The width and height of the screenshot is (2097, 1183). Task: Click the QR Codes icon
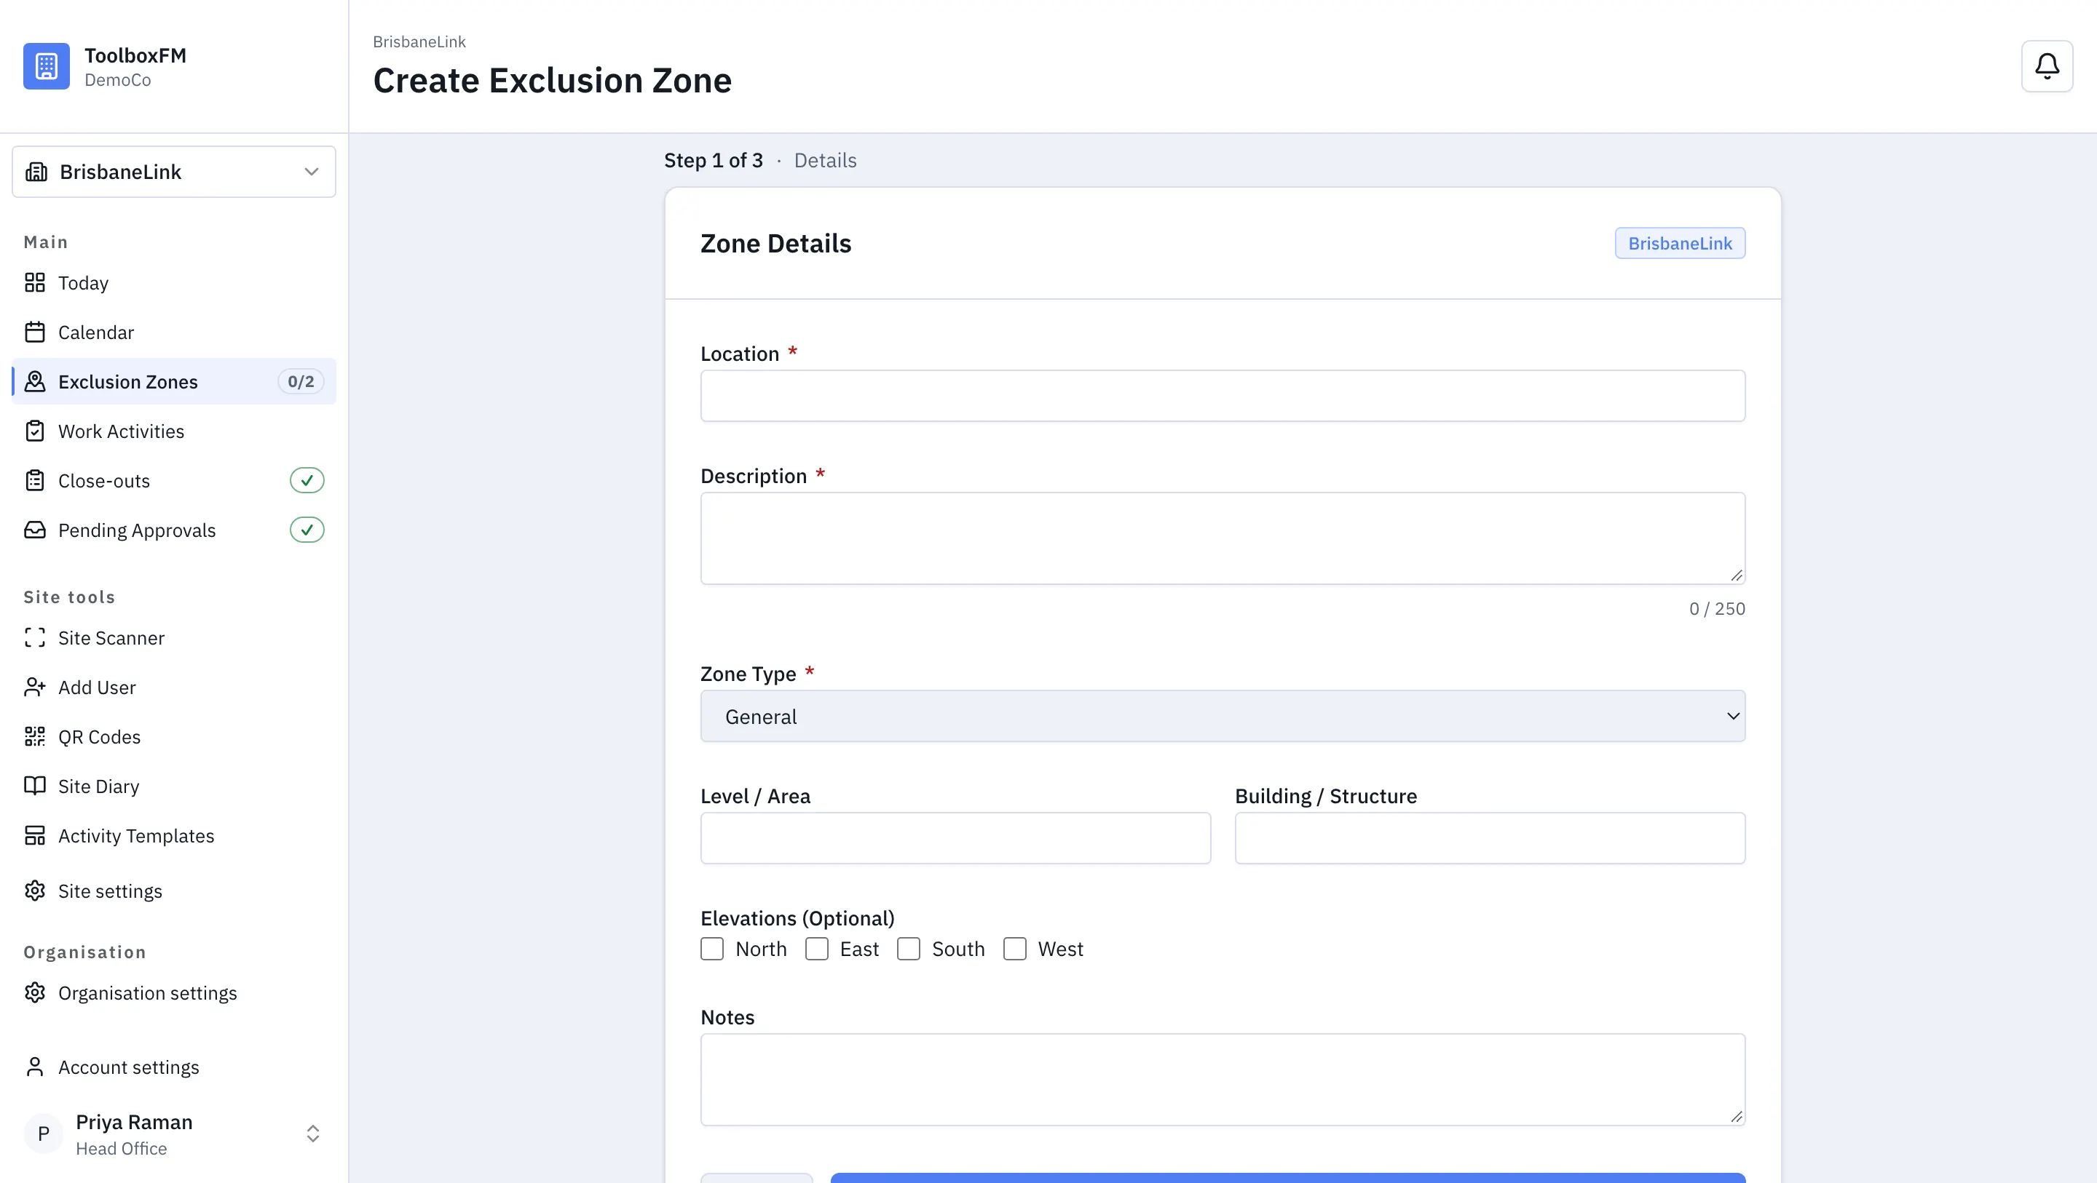pos(35,736)
